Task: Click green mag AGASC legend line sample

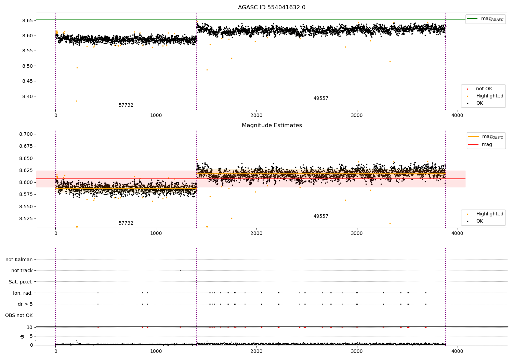Action: [x=473, y=19]
